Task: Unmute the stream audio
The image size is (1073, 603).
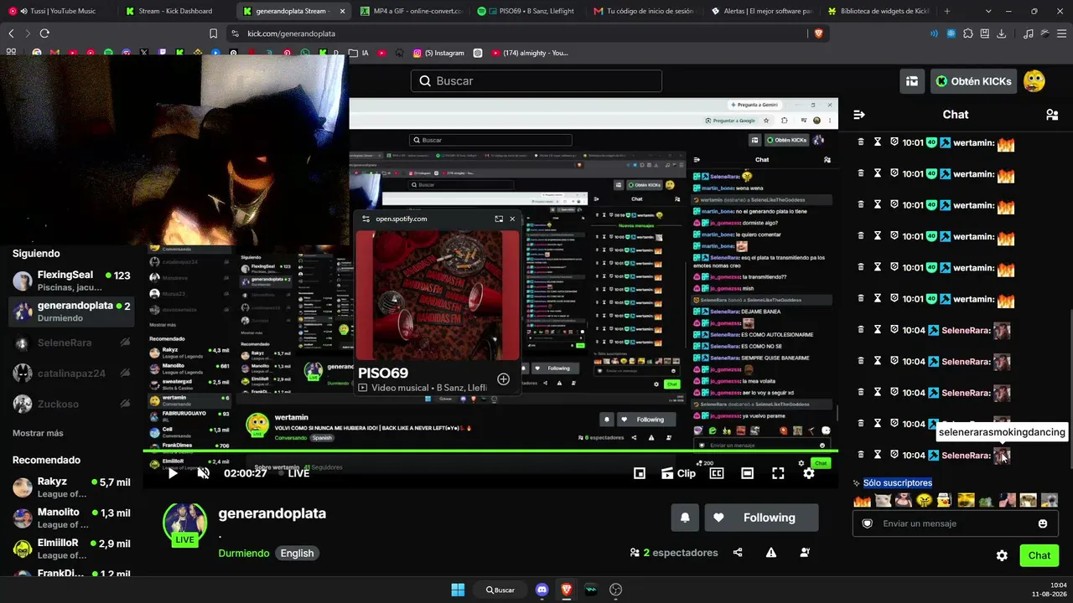Action: (x=203, y=473)
